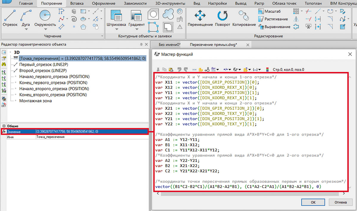
Task: Switch to the Без имени0 document tab
Action: pyautogui.click(x=169, y=45)
